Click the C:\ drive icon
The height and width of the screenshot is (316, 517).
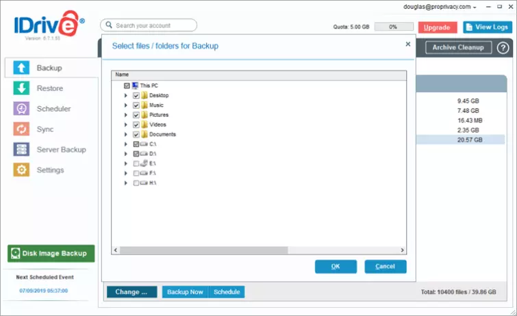144,144
